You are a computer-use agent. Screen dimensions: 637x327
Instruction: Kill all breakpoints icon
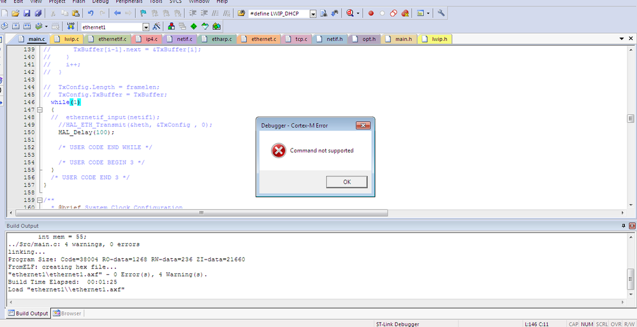(405, 13)
